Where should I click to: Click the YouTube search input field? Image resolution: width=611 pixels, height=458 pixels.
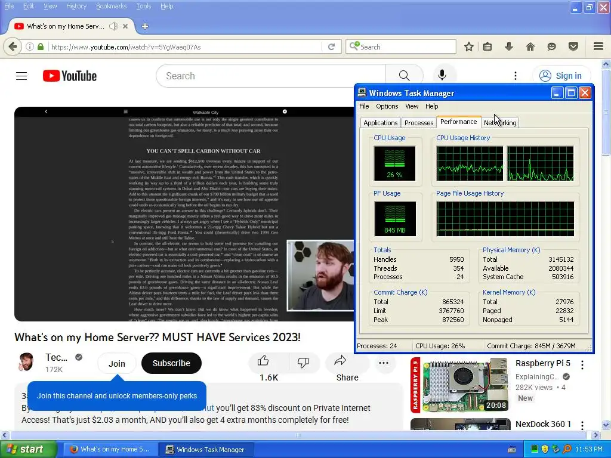click(271, 76)
